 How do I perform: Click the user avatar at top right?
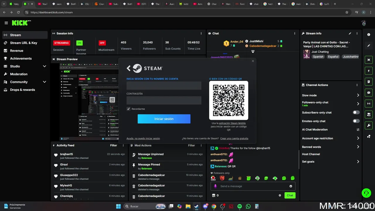click(364, 23)
